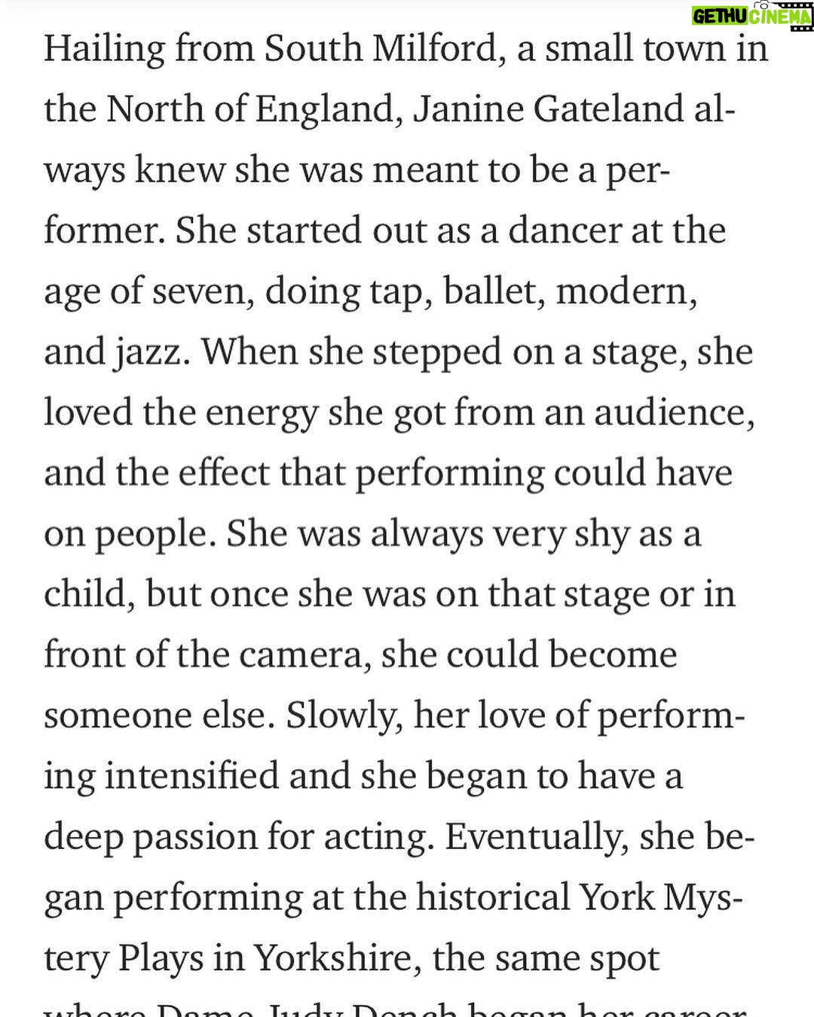Click the name 'Janine Gateland'

click(548, 109)
